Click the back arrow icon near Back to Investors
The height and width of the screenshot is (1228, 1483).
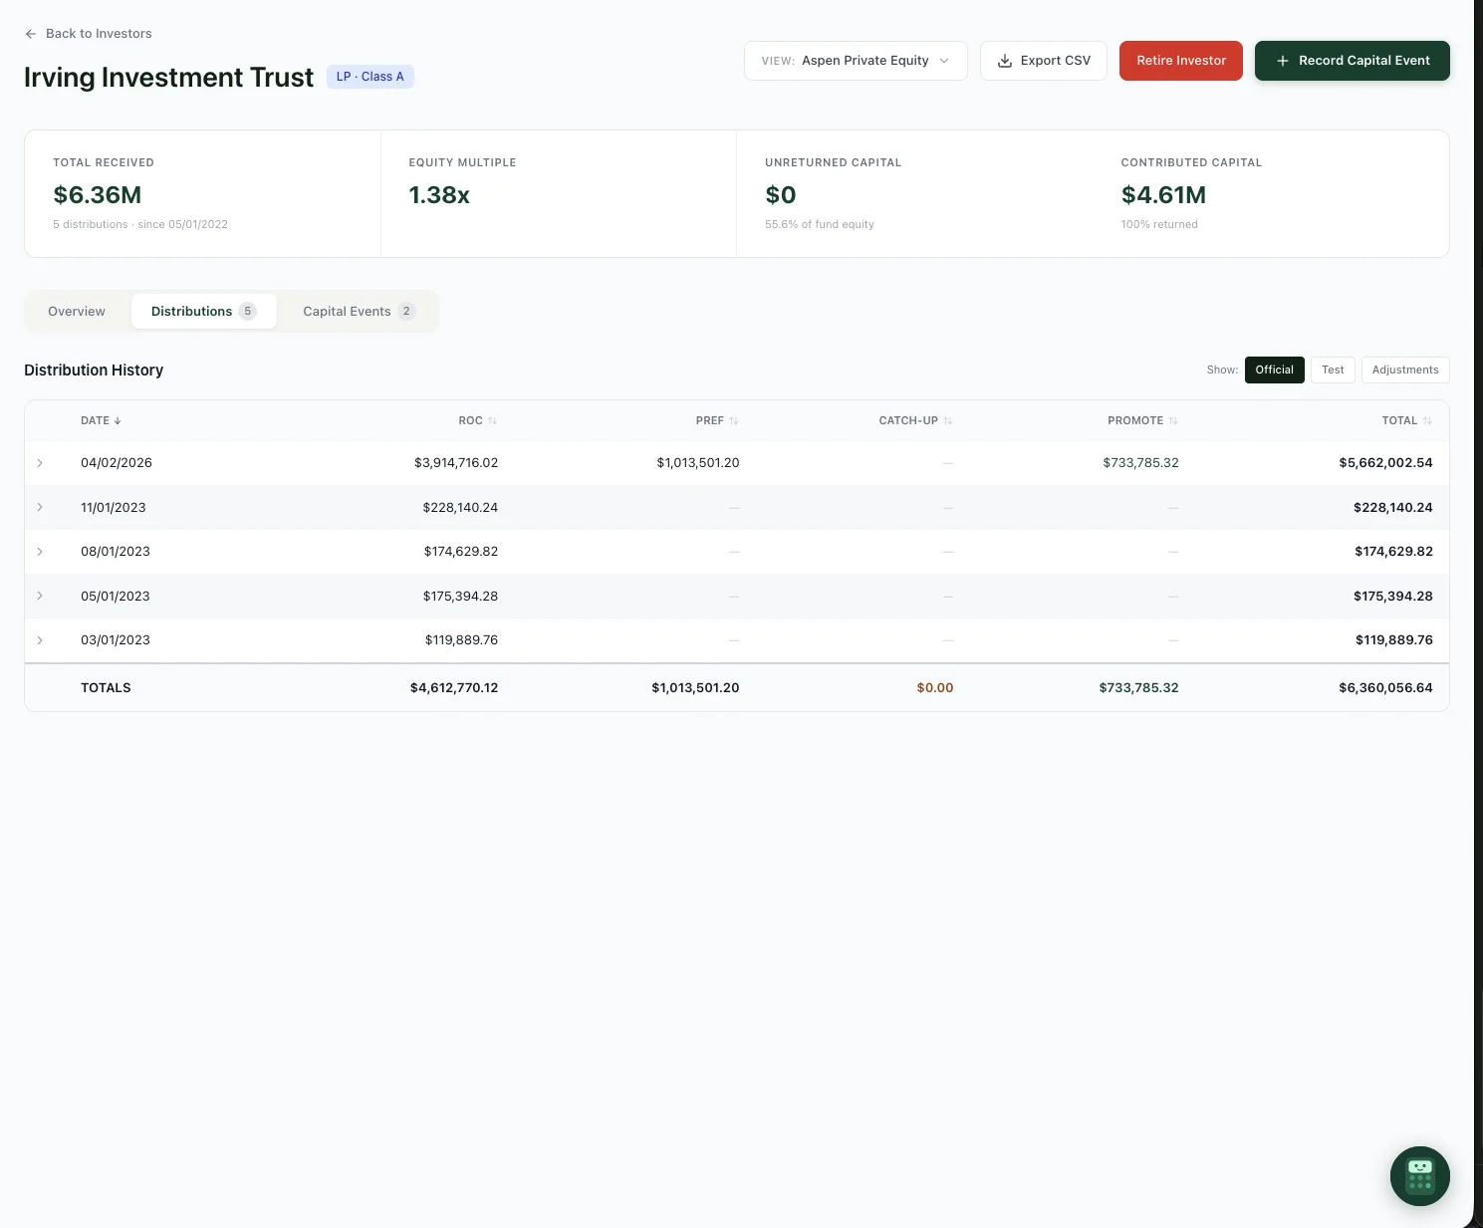coord(31,34)
